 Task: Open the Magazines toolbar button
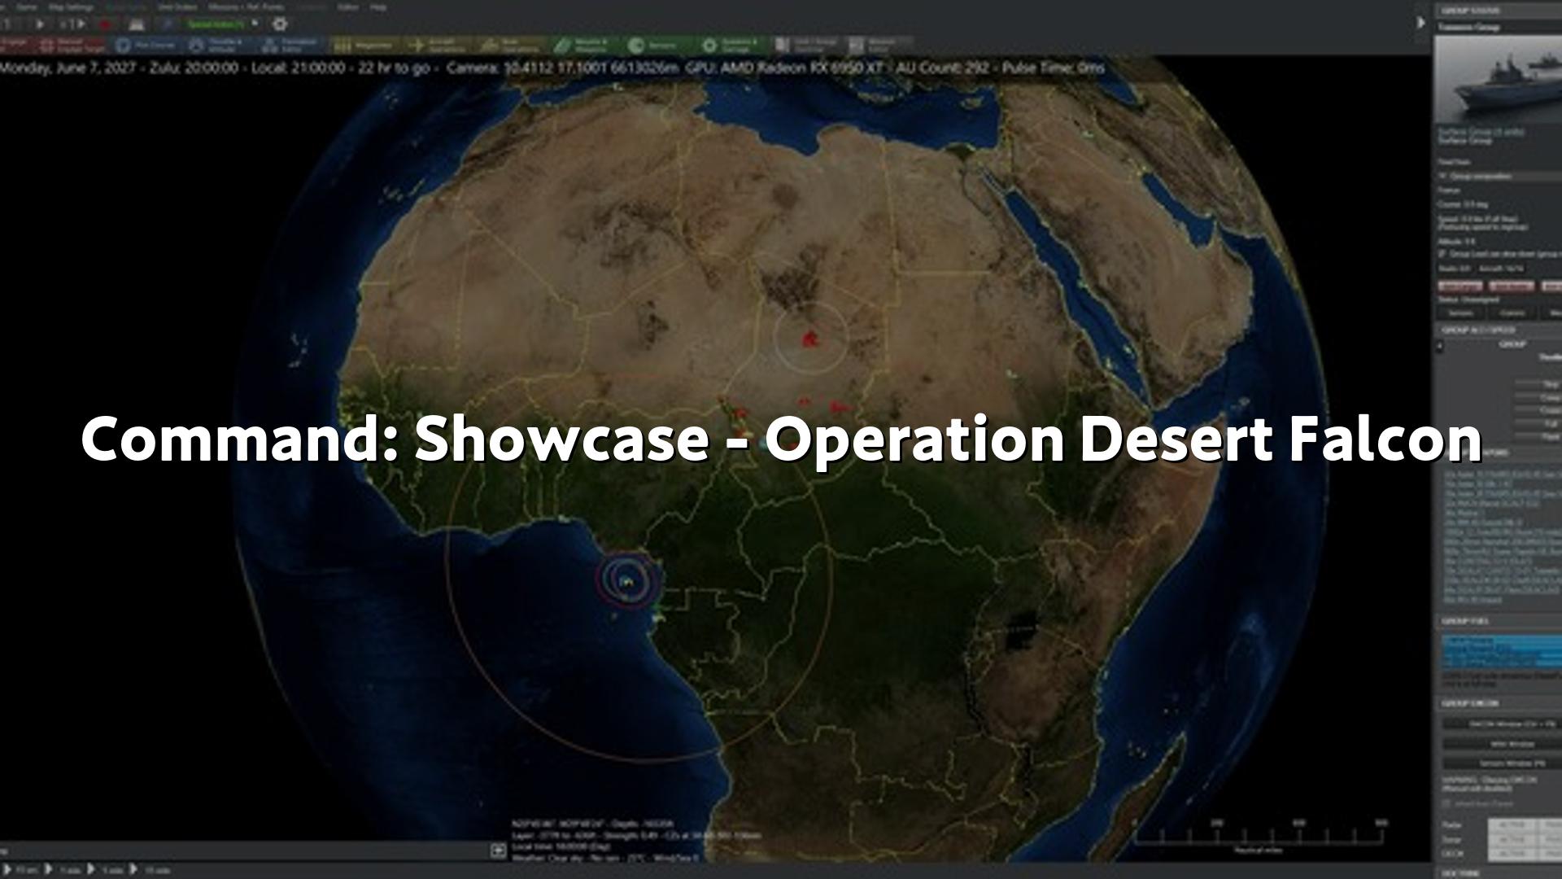point(364,46)
